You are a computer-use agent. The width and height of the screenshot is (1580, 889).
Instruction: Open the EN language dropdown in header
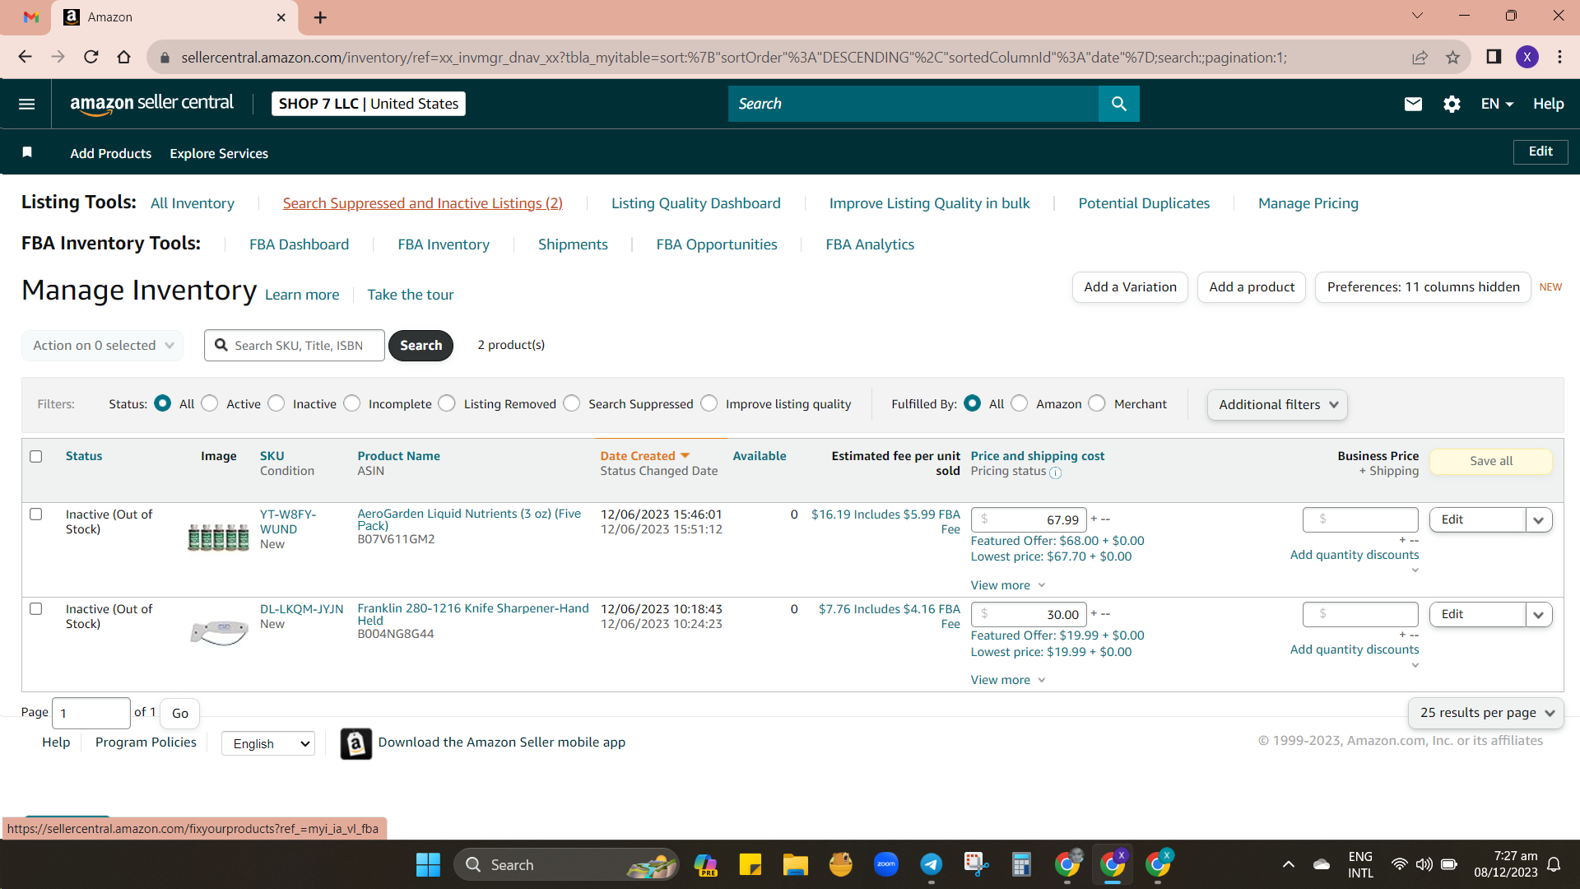coord(1497,104)
